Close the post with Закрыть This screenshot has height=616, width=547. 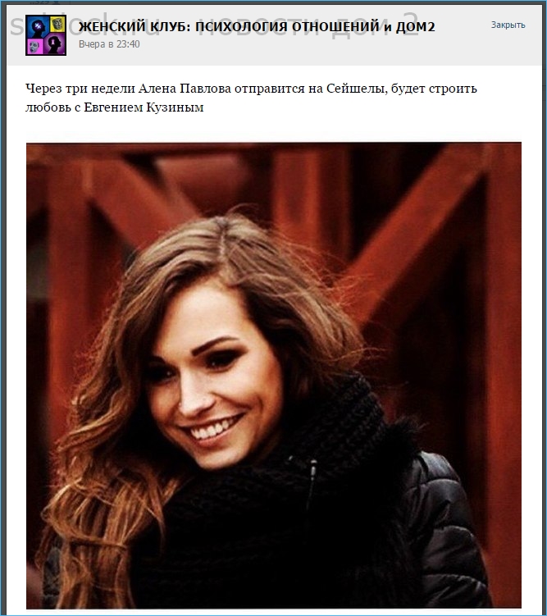pos(508,25)
